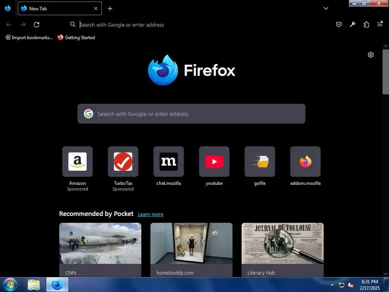This screenshot has width=389, height=292.
Task: Open the Extensions puzzle icon
Action: point(366,24)
